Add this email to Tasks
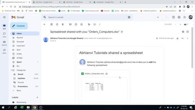The image size is (195, 110). [x=81, y=24]
